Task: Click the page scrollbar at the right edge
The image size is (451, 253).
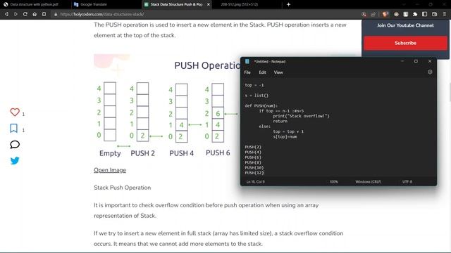Action: click(x=450, y=92)
